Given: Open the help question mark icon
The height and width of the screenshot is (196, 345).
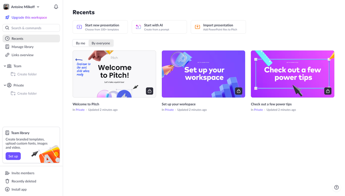Looking at the screenshot, I should tap(336, 187).
